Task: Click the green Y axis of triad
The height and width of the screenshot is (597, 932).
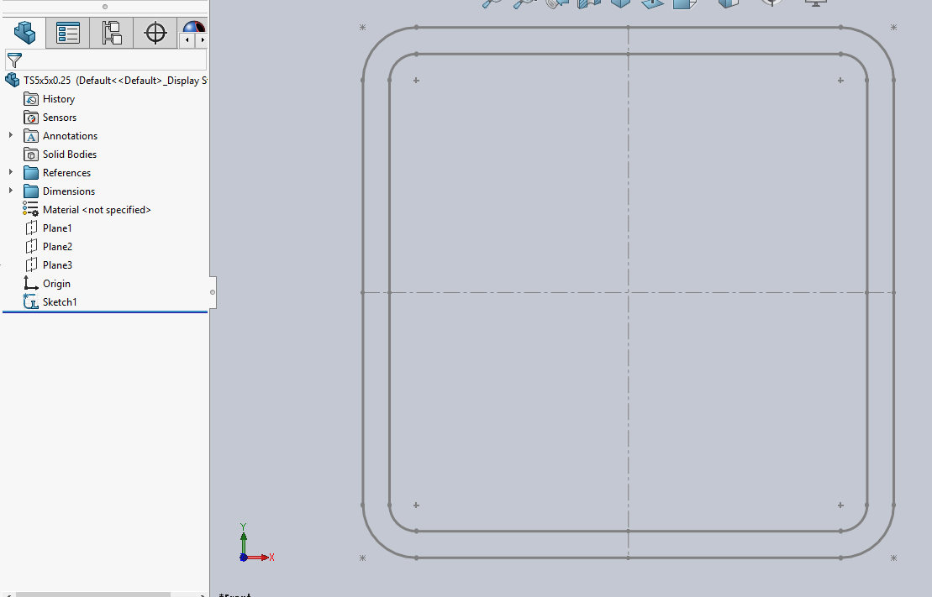Action: [243, 539]
